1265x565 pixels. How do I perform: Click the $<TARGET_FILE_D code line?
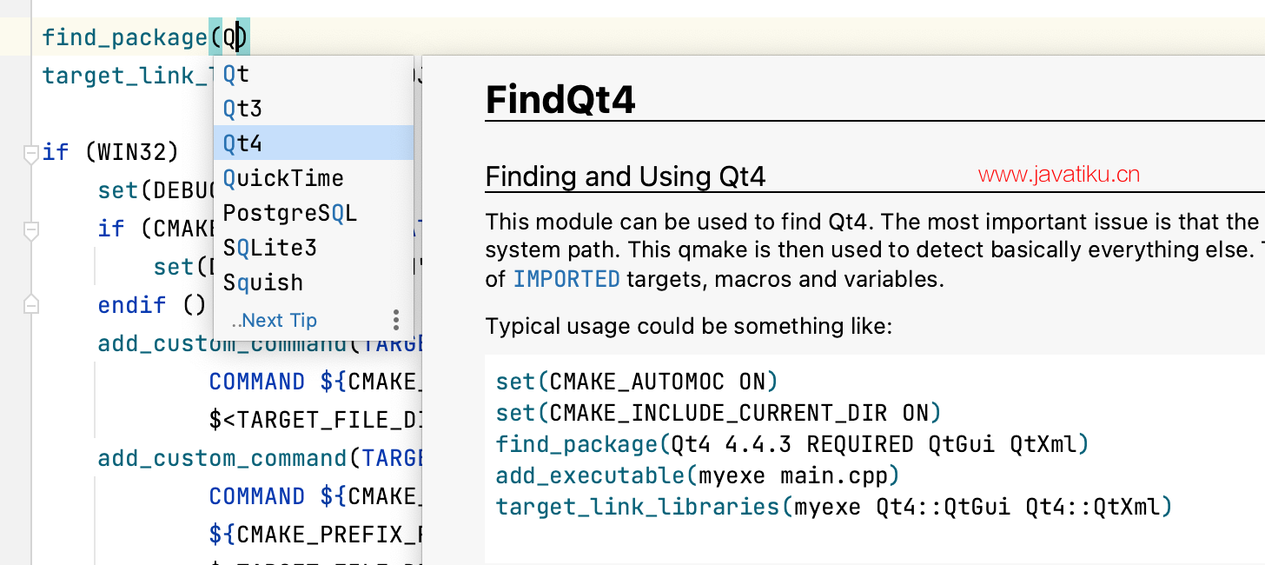[315, 420]
